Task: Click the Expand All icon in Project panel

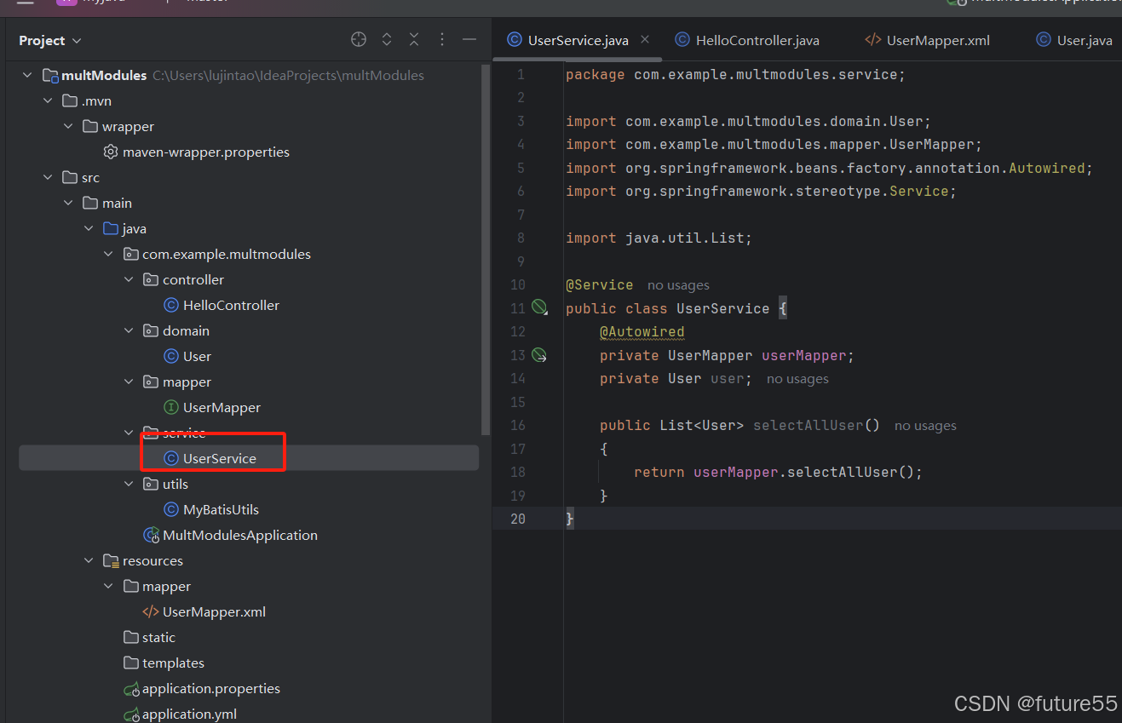Action: pos(387,39)
